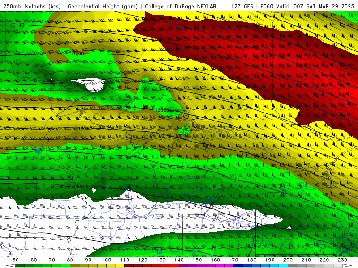The height and width of the screenshot is (268, 358).
Task: Click the 130 value on the color scale
Action: click(161, 260)
